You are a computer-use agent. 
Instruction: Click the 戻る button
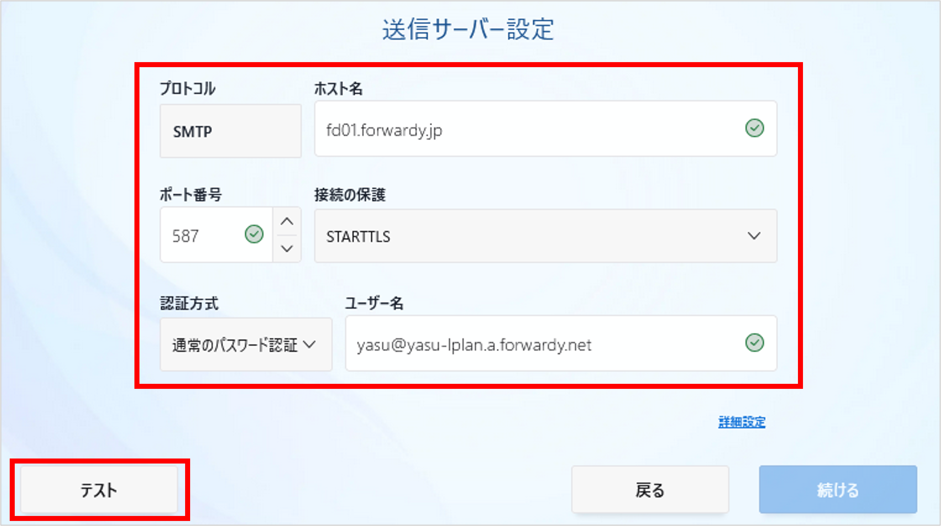(650, 489)
